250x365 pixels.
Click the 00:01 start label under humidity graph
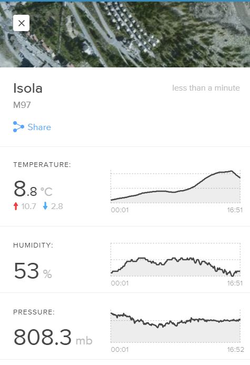(120, 283)
